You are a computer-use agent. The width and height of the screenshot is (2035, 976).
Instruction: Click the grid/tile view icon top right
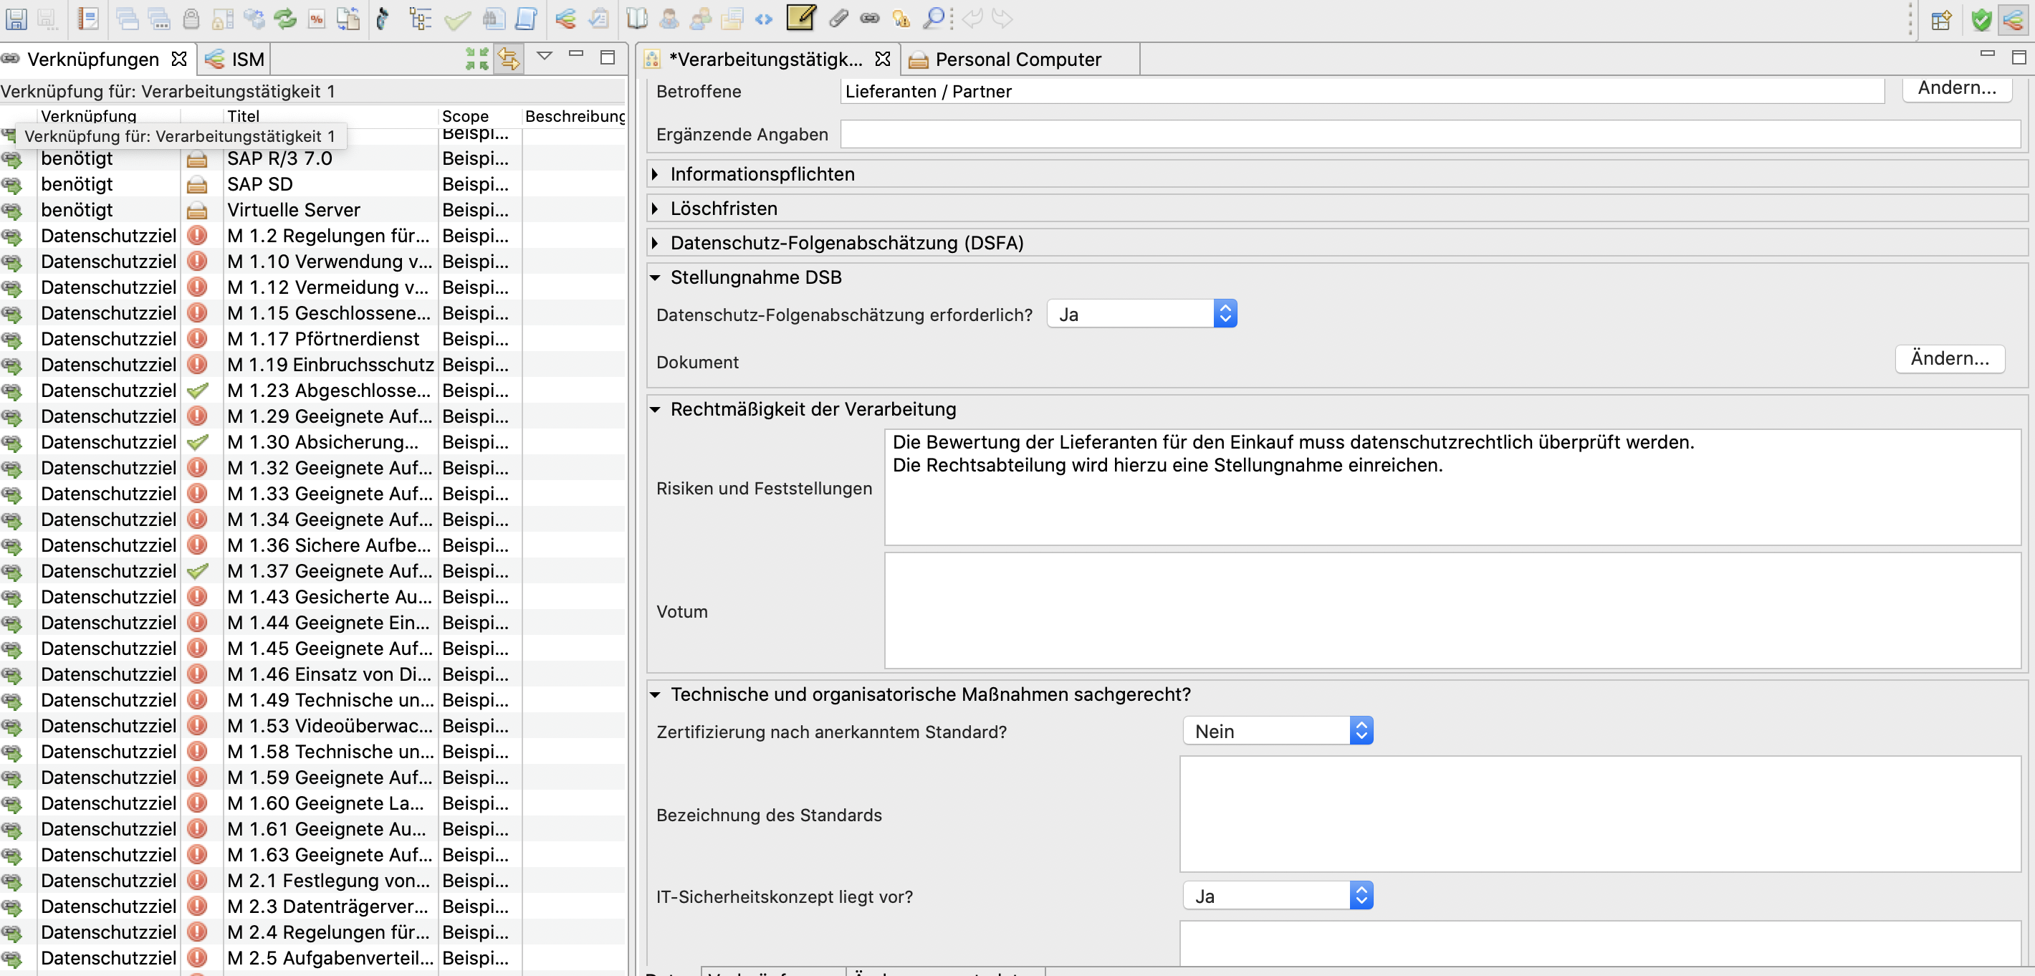pyautogui.click(x=1940, y=17)
